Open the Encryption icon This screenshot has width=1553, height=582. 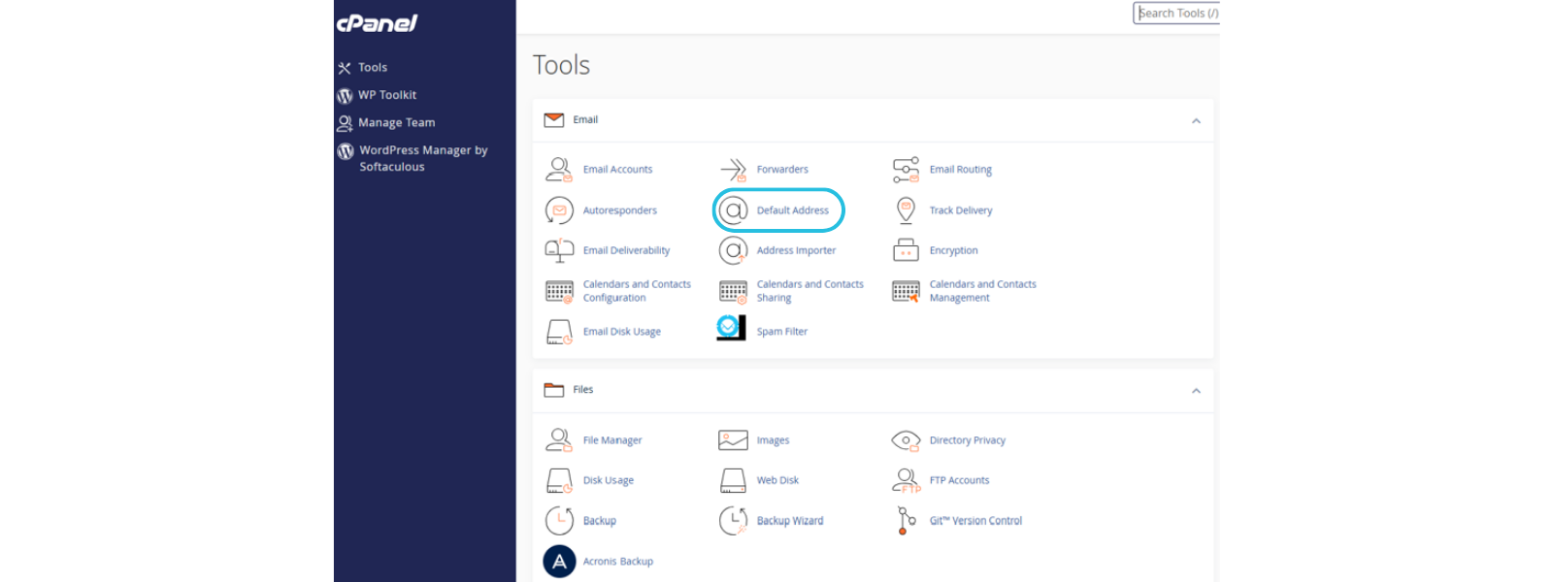pyautogui.click(x=906, y=250)
